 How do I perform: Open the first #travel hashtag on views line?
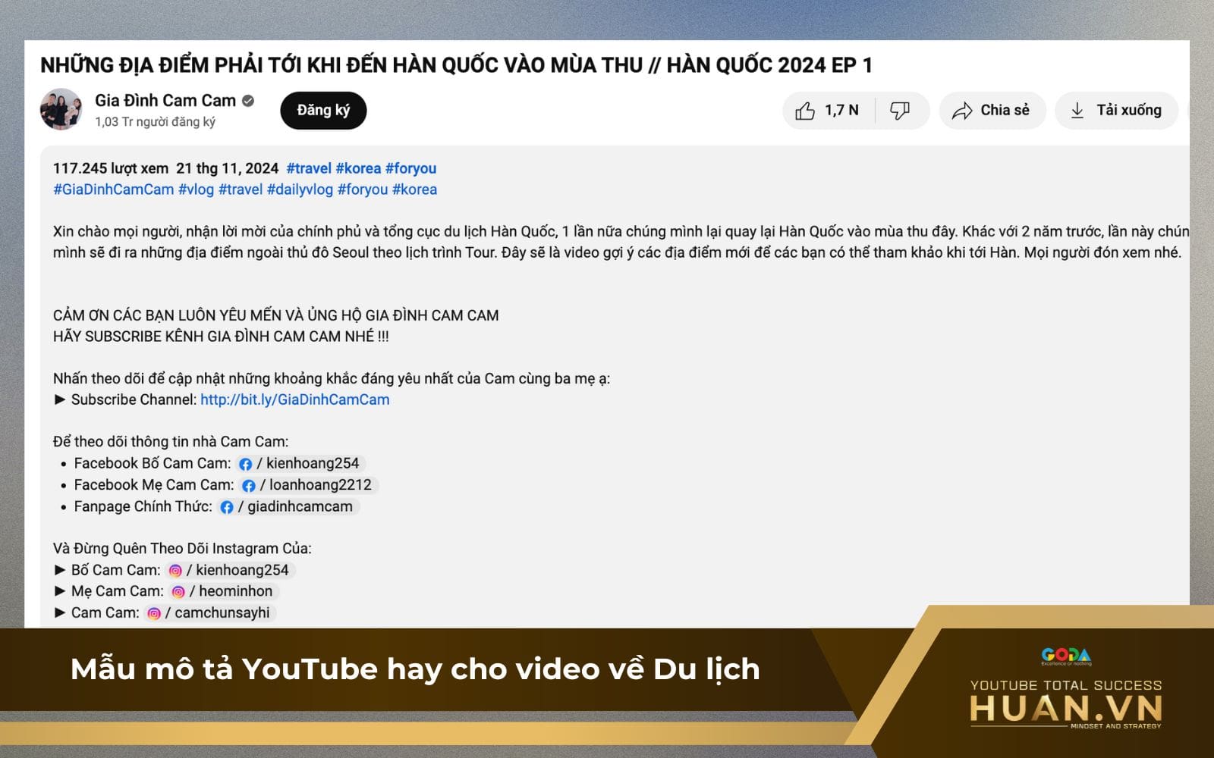[x=309, y=168]
